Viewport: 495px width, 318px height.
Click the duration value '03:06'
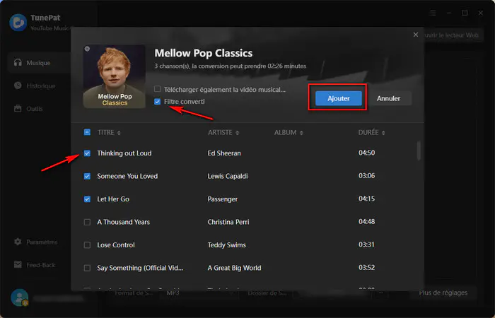point(366,176)
